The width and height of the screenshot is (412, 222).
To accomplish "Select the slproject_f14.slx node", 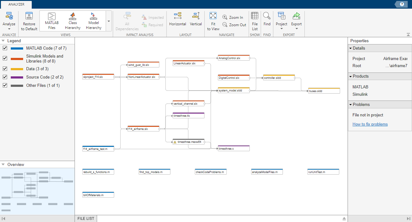I will [x=98, y=77].
